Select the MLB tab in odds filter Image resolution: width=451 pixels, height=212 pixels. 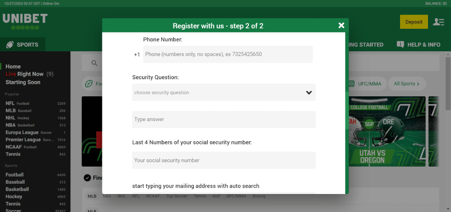coord(92,196)
